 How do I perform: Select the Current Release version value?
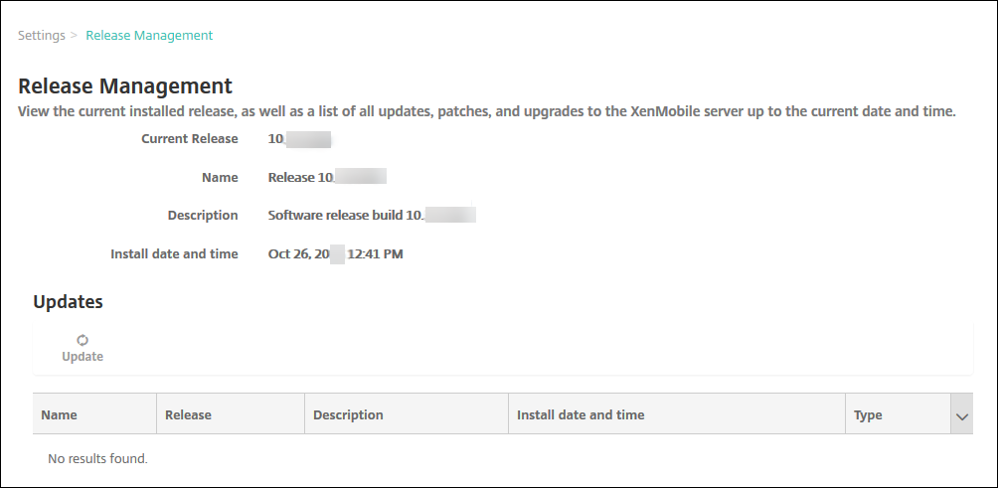pos(298,138)
